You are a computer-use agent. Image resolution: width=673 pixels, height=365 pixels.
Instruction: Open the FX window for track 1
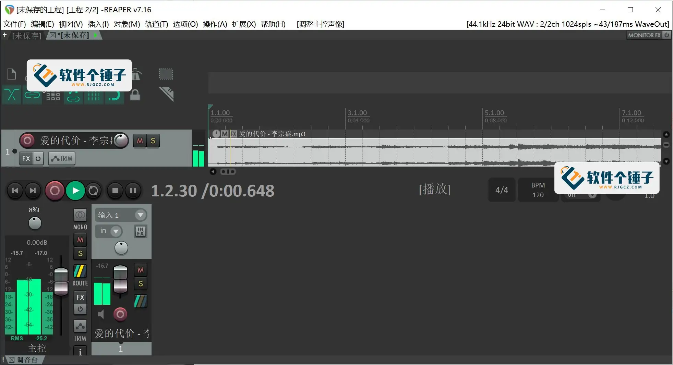(26, 158)
